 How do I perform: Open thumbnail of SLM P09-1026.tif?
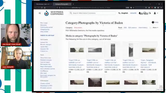click(x=113, y=50)
